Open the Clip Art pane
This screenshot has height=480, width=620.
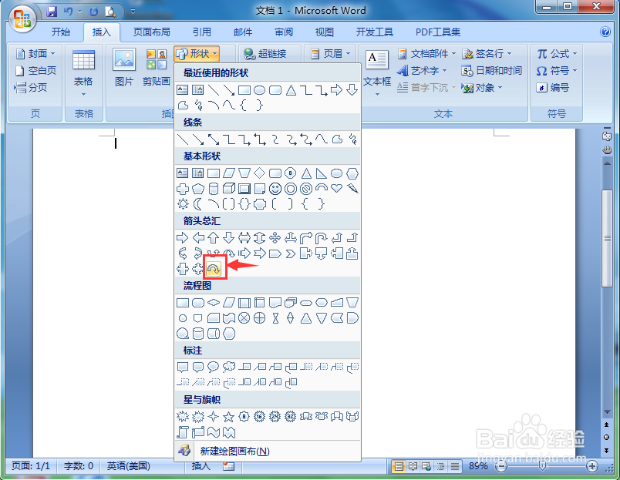pyautogui.click(x=157, y=67)
